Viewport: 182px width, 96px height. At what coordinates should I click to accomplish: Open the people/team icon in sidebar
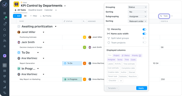click(x=5, y=41)
